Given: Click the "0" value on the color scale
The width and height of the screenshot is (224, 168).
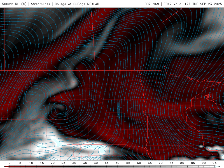Looking at the screenshot, I should [x=10, y=163].
